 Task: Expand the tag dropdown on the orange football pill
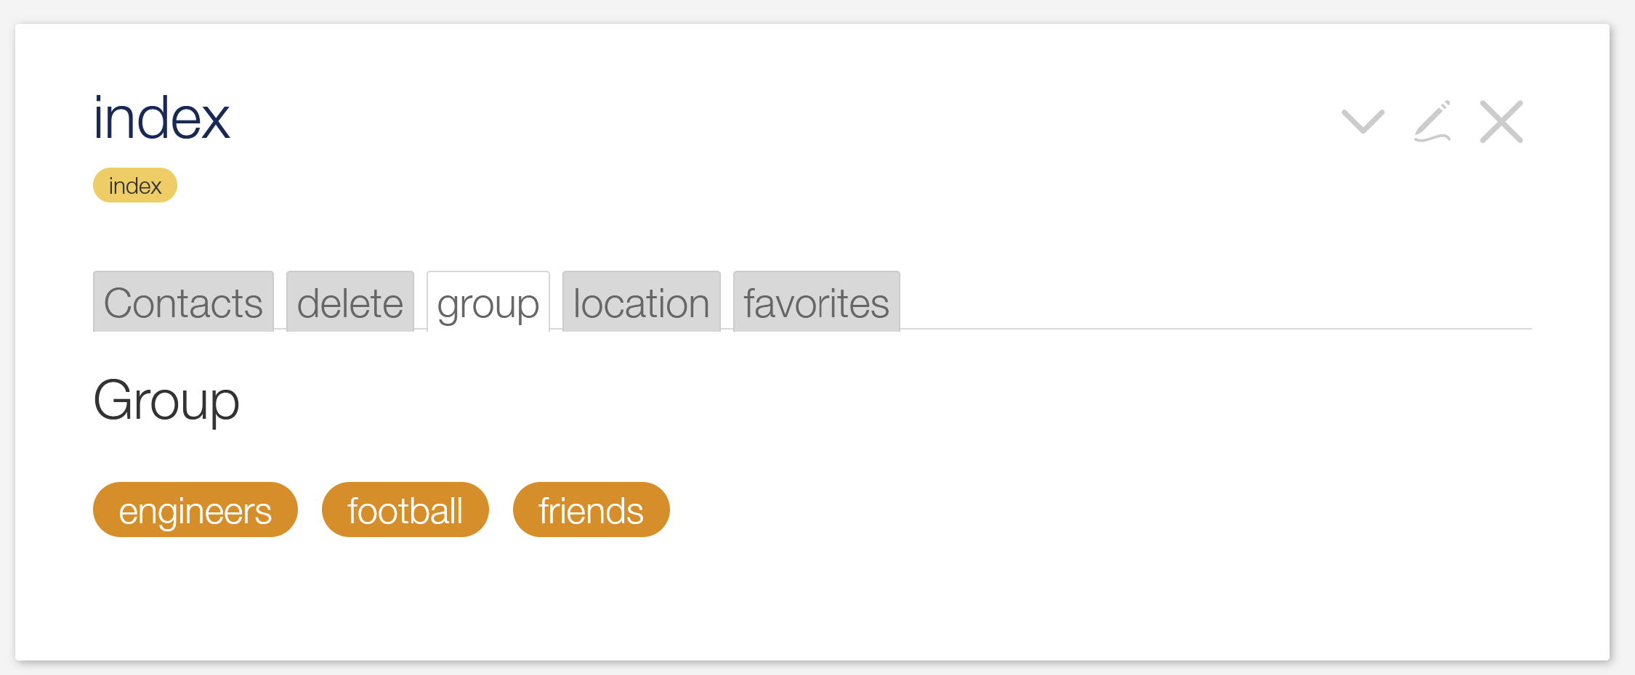click(405, 510)
